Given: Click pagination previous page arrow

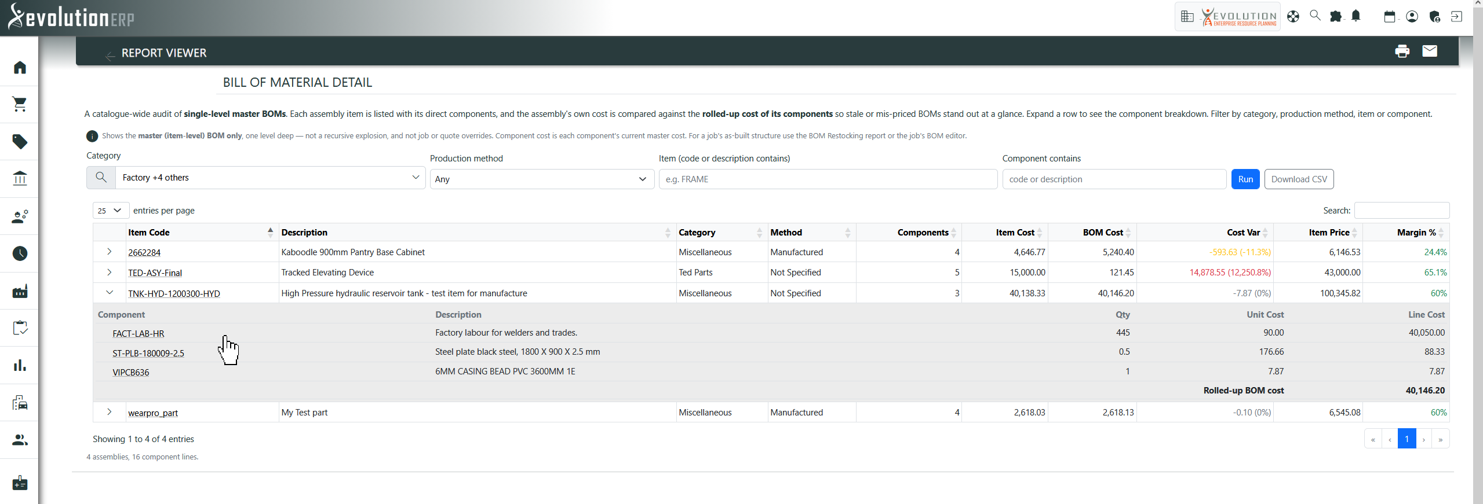Looking at the screenshot, I should 1390,439.
